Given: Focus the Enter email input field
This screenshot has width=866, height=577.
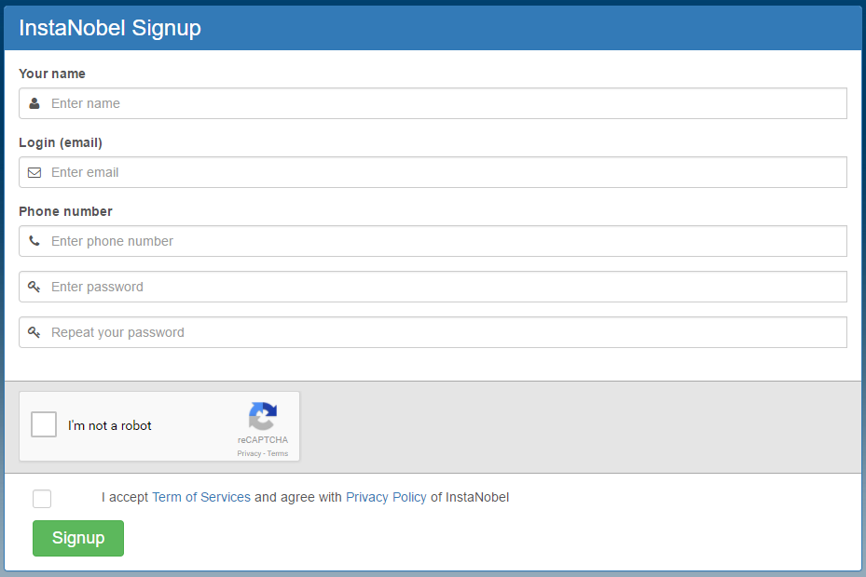Looking at the screenshot, I should point(433,172).
